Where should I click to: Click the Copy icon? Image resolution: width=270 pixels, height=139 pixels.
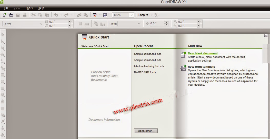pyautogui.click(x=40, y=15)
